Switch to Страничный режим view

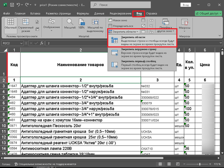[26, 25]
